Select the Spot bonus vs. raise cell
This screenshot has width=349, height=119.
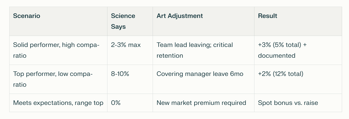pos(298,103)
